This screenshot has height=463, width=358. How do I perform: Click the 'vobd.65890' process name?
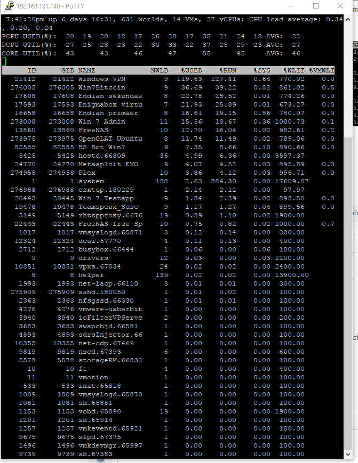(100, 411)
